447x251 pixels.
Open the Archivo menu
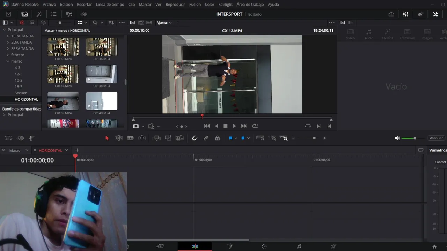click(49, 4)
